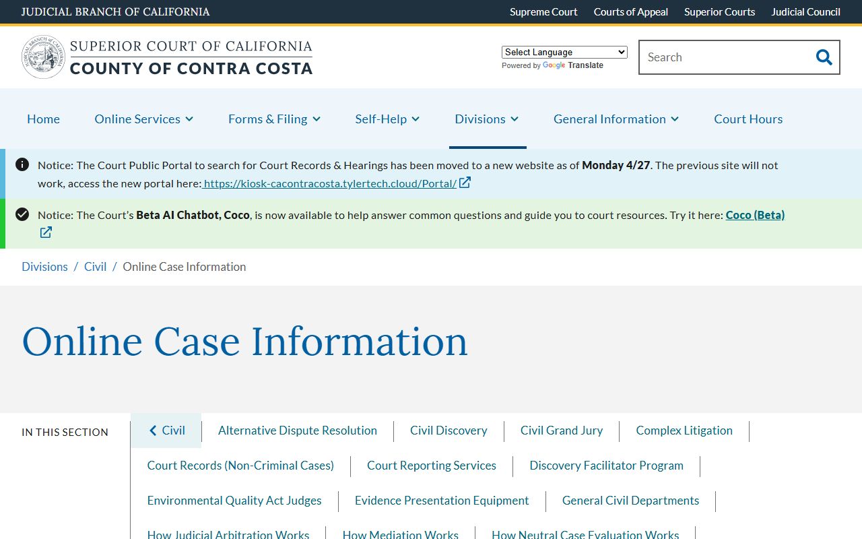The image size is (862, 539).
Task: Open the Select Language dropdown
Action: (x=564, y=52)
